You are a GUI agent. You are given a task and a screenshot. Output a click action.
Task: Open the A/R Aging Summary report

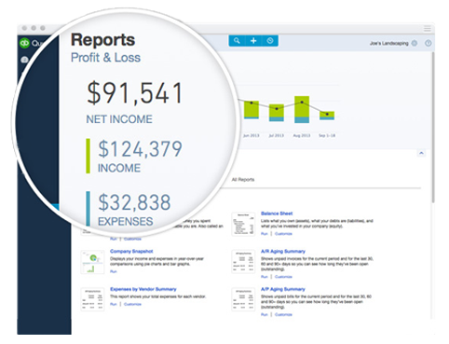tap(283, 251)
